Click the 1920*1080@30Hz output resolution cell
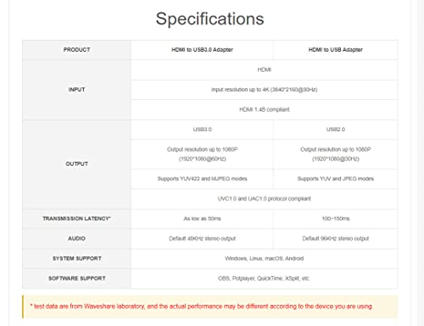The image size is (424, 326). 336,154
